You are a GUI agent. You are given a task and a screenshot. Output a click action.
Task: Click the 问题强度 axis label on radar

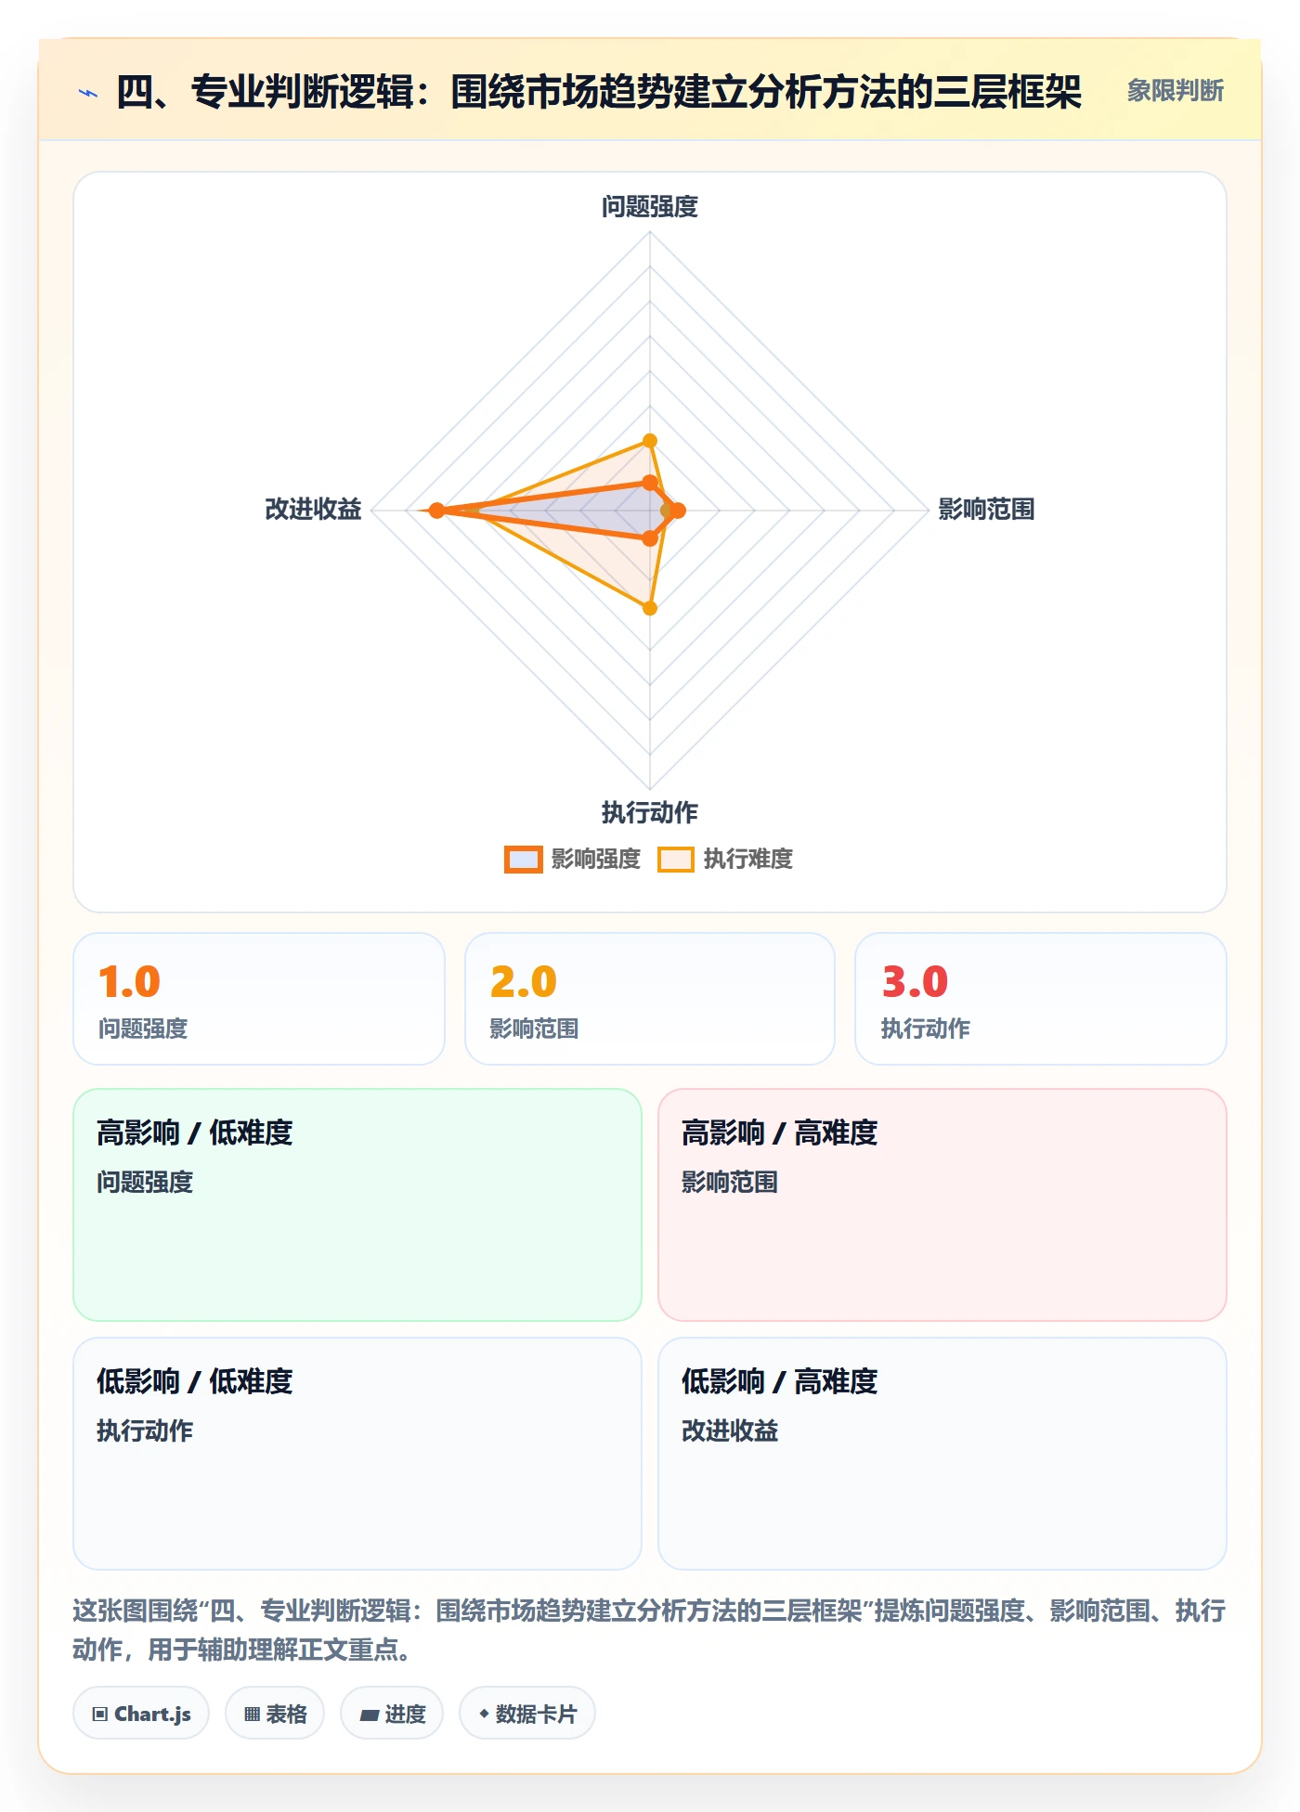[650, 206]
